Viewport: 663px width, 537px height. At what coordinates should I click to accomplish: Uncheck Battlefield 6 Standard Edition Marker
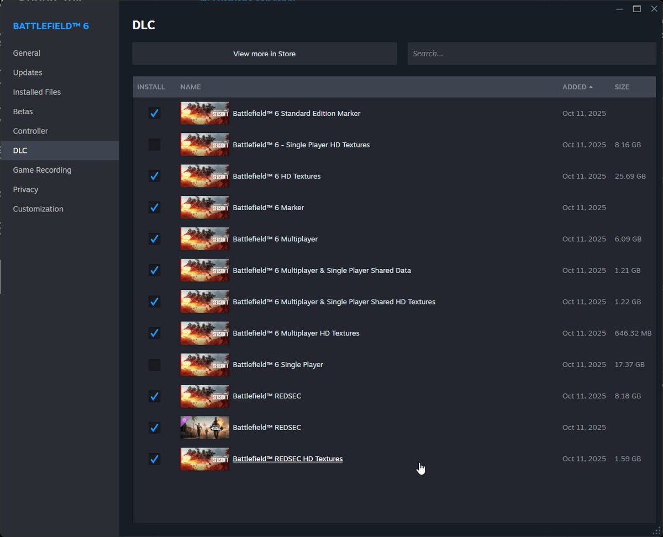pyautogui.click(x=154, y=113)
